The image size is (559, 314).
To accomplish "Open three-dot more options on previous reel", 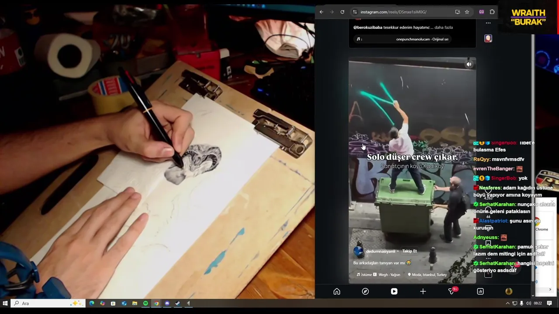I will 488,23.
